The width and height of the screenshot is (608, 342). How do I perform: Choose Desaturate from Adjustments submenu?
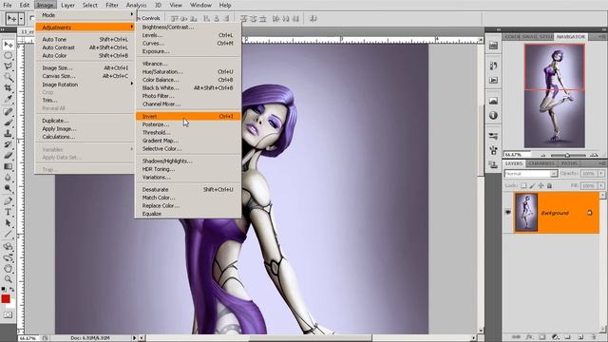tap(188, 189)
